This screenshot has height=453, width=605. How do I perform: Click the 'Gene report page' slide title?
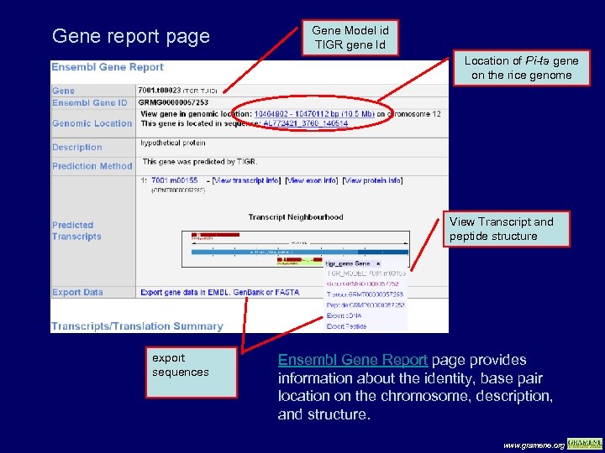(x=131, y=36)
